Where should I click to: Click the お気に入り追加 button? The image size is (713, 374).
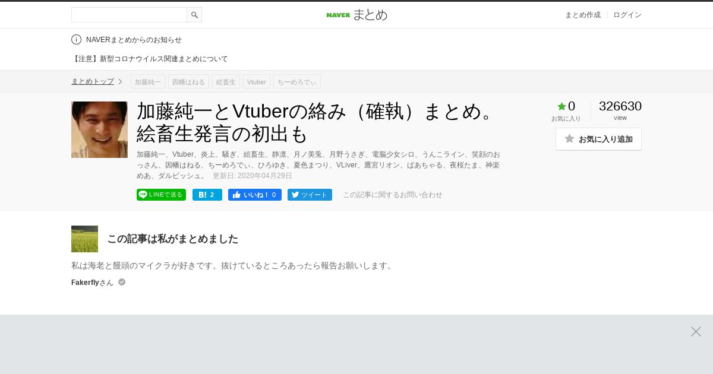[x=598, y=139]
